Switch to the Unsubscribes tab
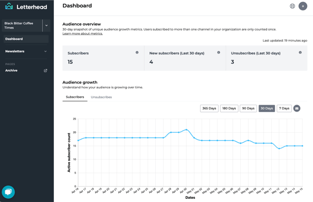Screen dimensions: 313x202 click(101, 97)
